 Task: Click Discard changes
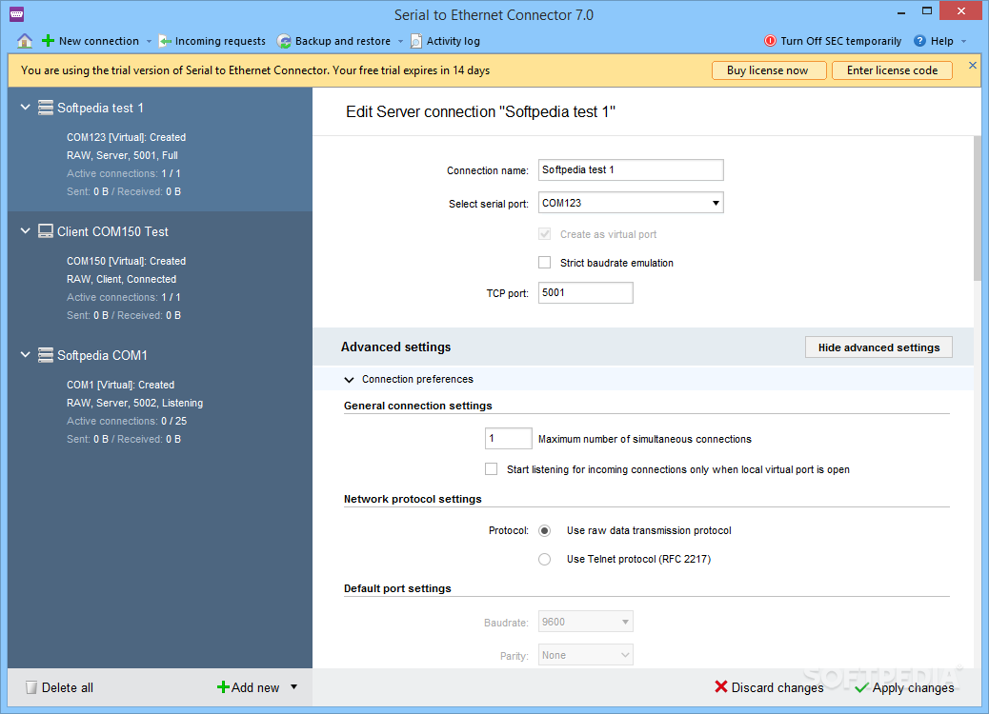770,687
